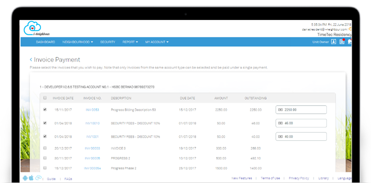This screenshot has height=183, width=371.
Task: Click the DESCRIPTION column header
Action: [x=121, y=98]
